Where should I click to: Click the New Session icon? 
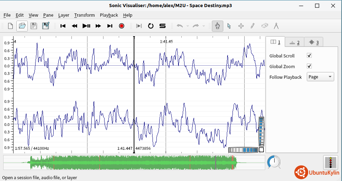point(10,26)
